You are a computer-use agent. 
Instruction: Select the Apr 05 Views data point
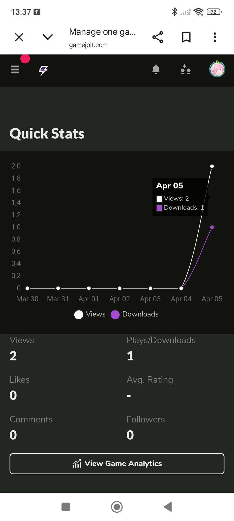tap(212, 166)
